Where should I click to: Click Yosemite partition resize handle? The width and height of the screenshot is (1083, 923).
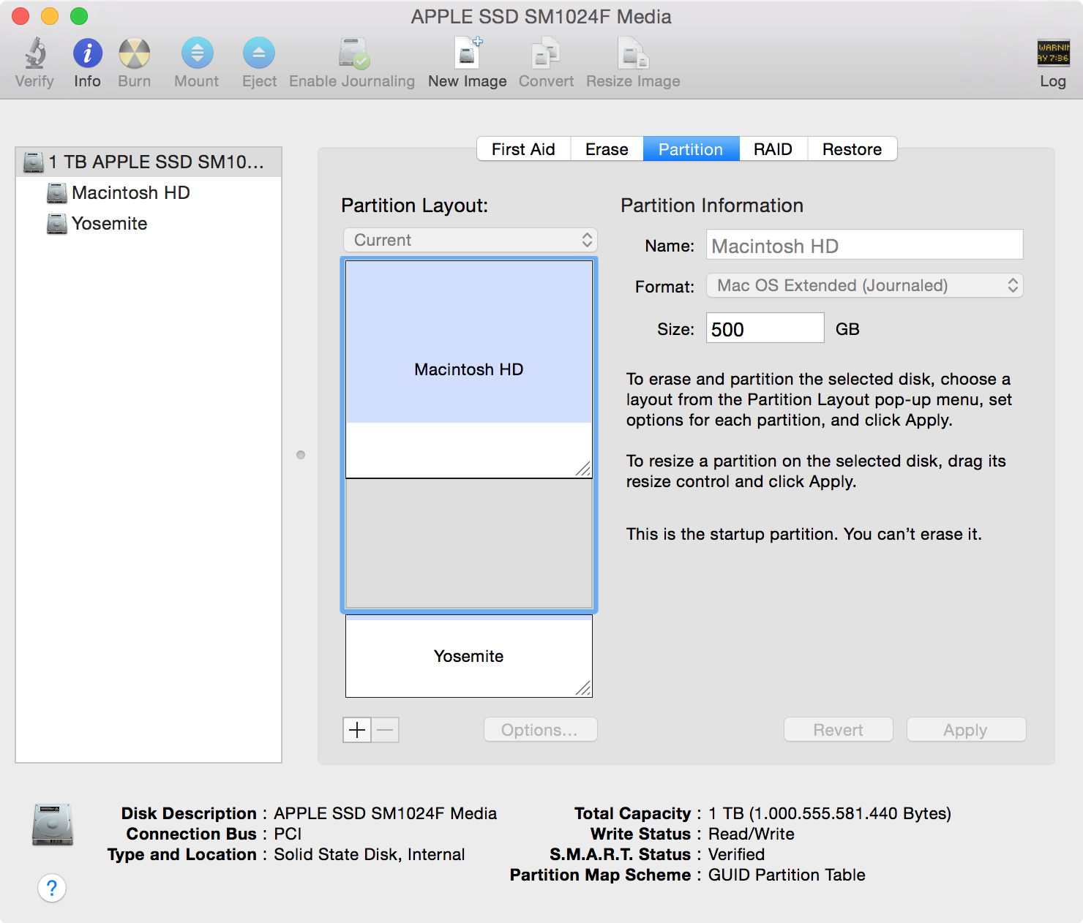(x=583, y=688)
